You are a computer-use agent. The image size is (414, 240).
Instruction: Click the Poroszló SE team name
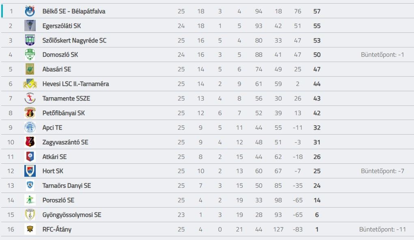pyautogui.click(x=58, y=200)
